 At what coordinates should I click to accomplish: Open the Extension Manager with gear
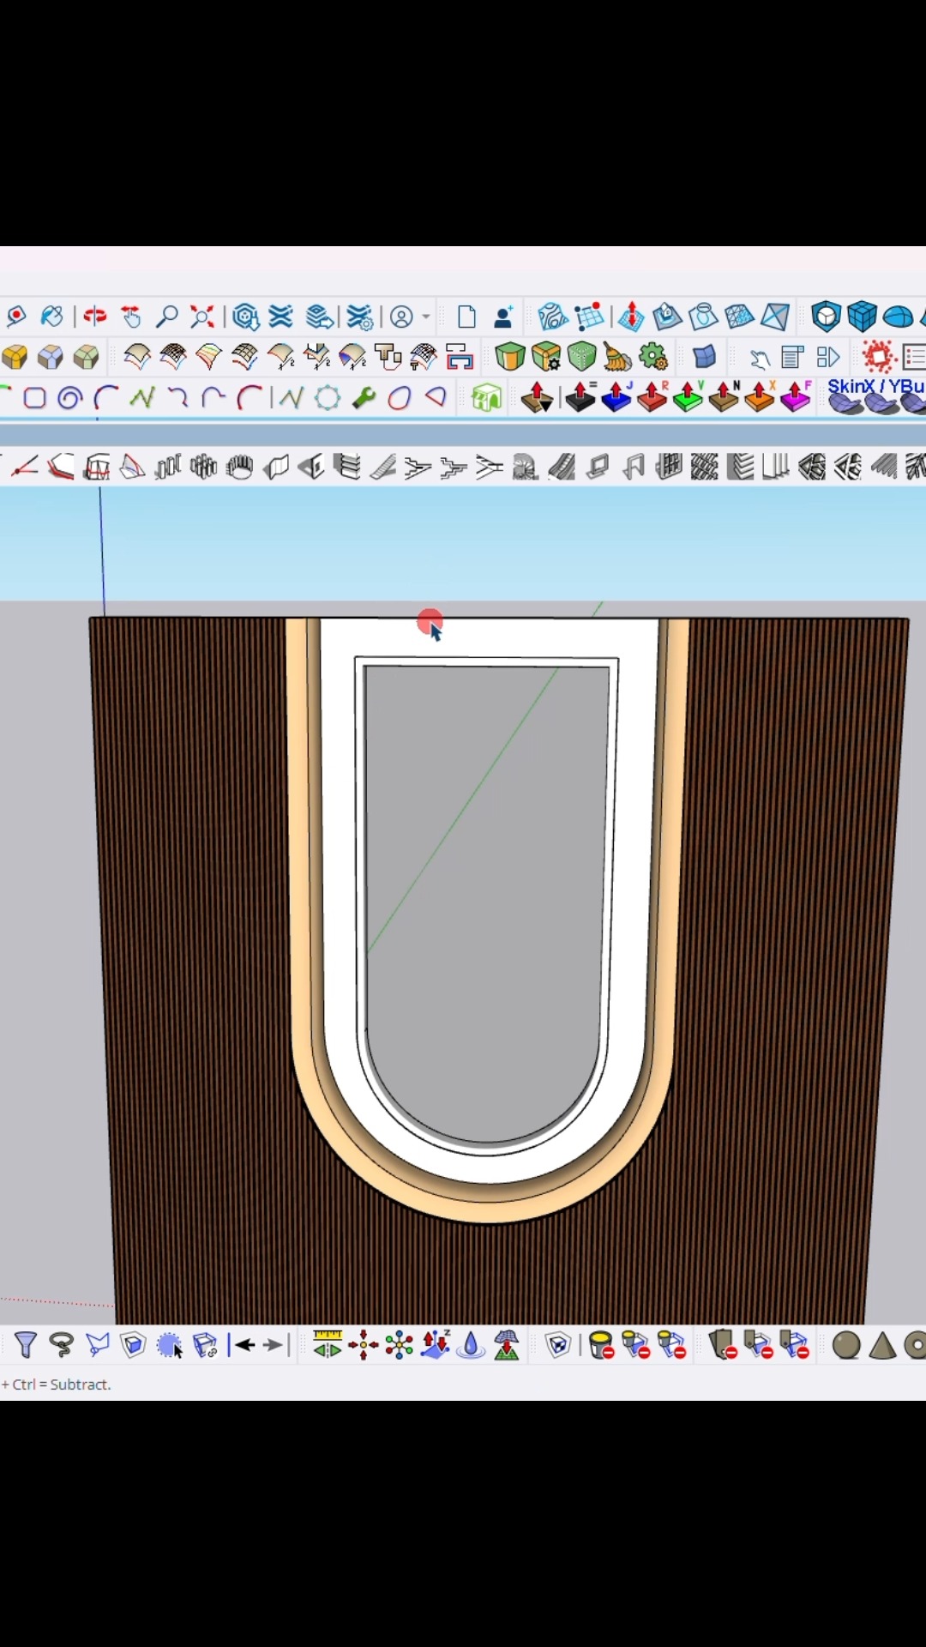(360, 317)
